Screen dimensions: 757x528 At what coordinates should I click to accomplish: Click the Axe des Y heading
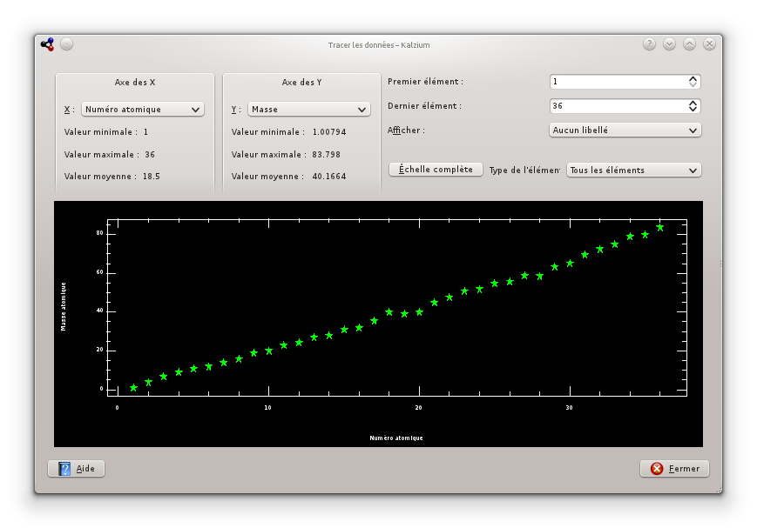(x=301, y=83)
